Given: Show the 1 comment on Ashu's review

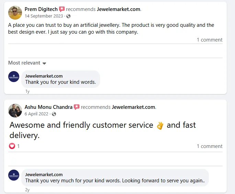Looking at the screenshot, I should (x=210, y=146).
